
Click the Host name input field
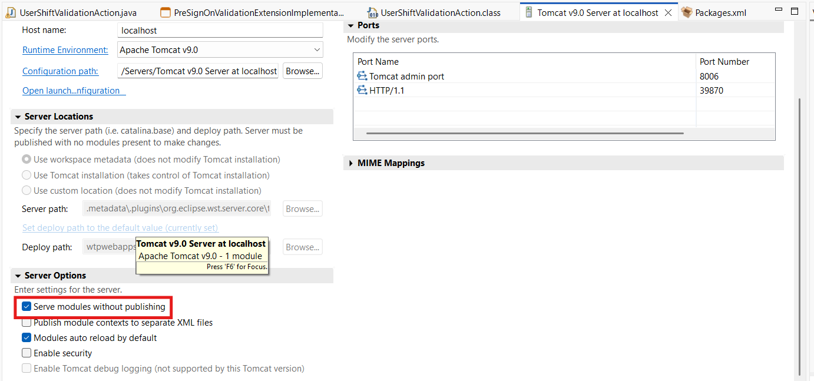click(x=220, y=30)
